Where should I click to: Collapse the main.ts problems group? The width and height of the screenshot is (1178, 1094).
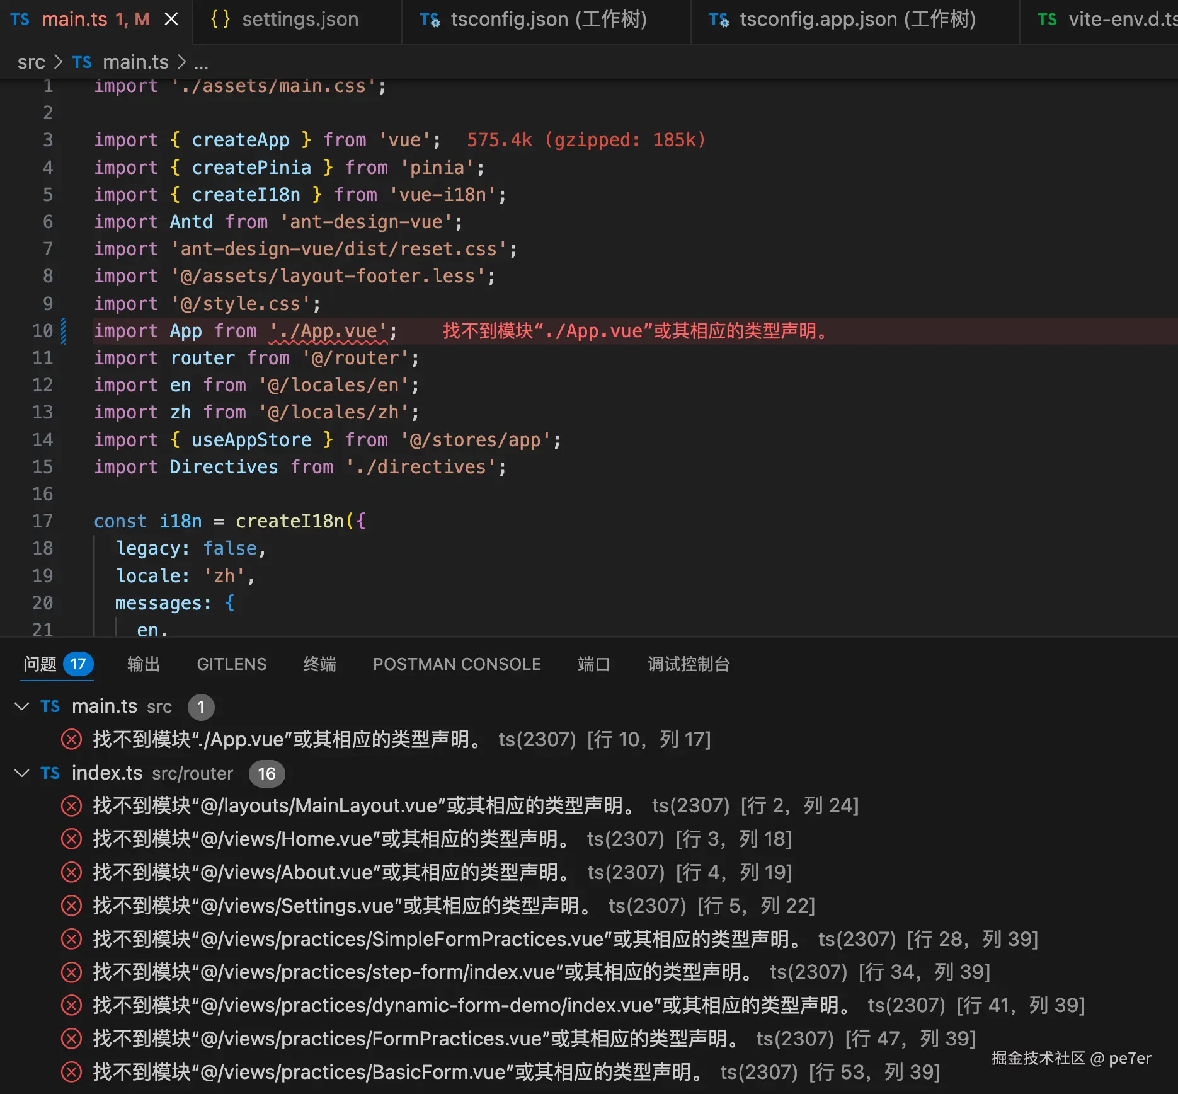coord(22,706)
